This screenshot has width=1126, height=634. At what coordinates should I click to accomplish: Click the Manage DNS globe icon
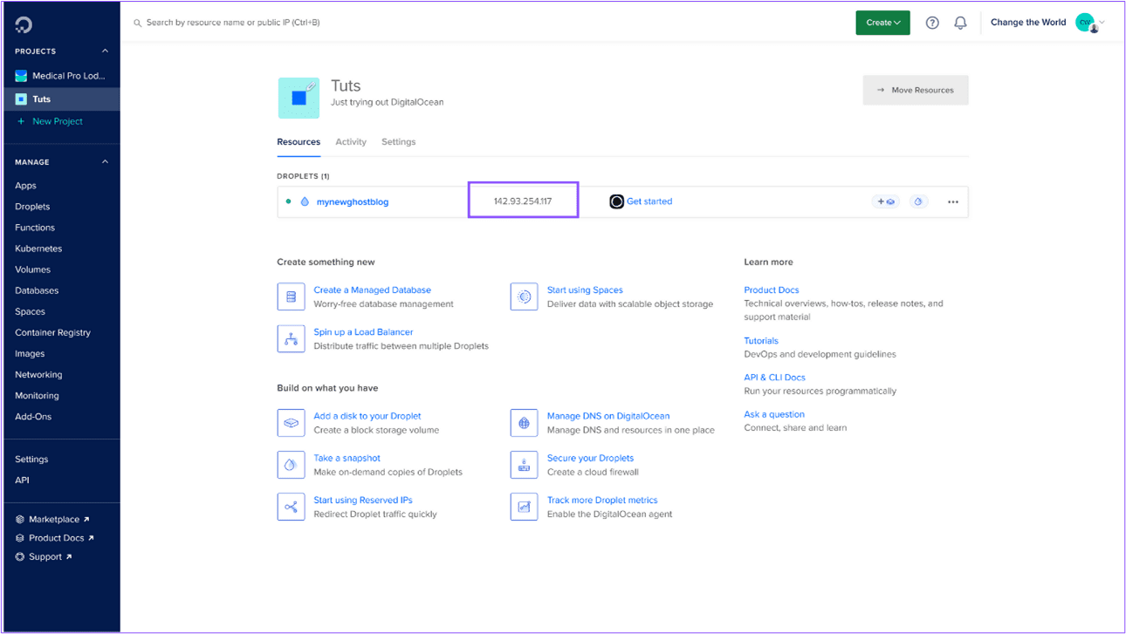pyautogui.click(x=524, y=423)
